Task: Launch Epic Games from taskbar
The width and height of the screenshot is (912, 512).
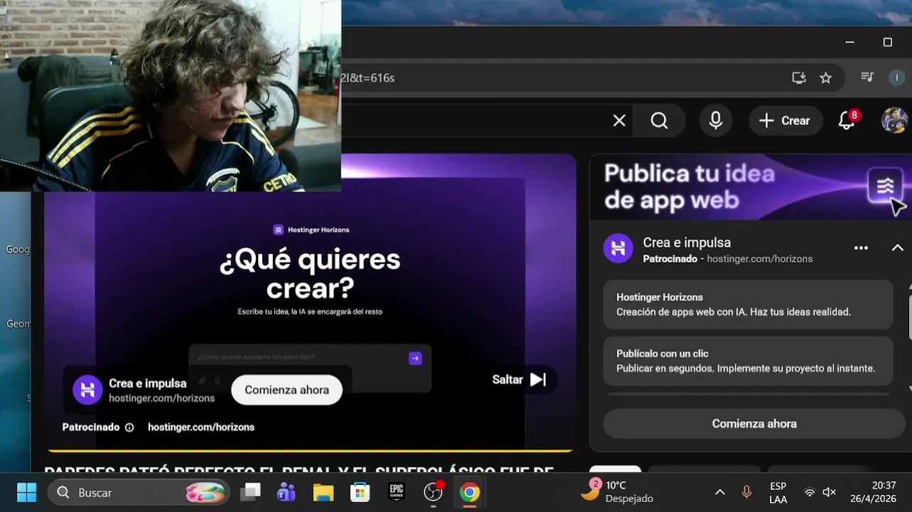Action: point(397,492)
